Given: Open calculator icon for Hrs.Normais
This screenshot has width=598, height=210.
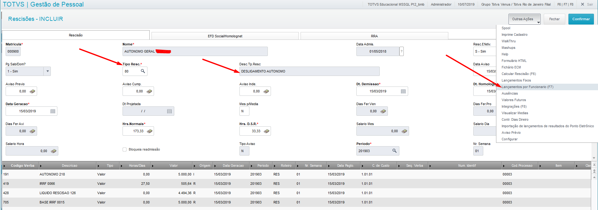Looking at the screenshot, I should 150,131.
